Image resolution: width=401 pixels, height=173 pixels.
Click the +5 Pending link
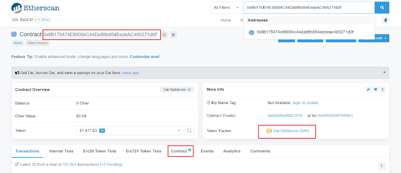pyautogui.click(x=111, y=164)
